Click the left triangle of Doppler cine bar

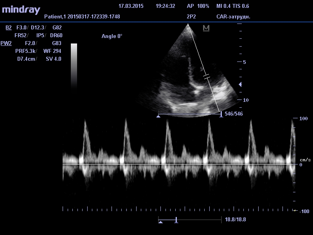coord(160,222)
